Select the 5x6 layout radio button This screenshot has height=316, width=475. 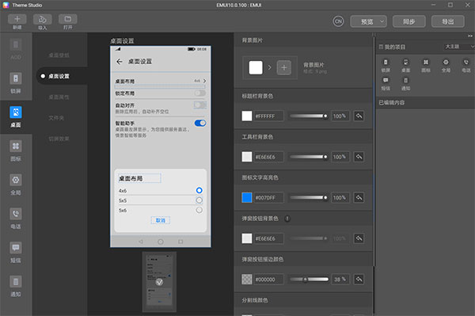(x=199, y=210)
